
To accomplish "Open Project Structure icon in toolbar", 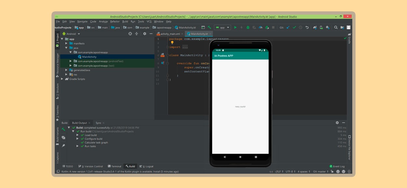I will [x=342, y=28].
